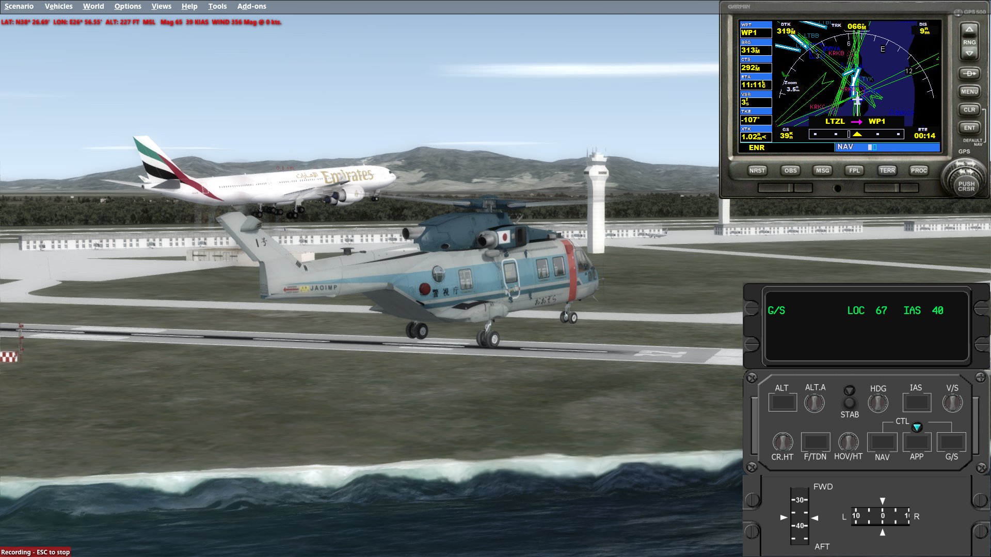Click the FWD/AFT trim scale

(x=800, y=516)
